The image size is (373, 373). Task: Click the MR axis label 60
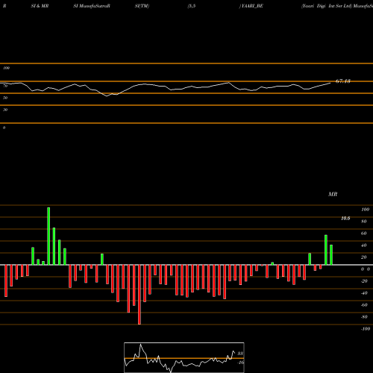(x=364, y=233)
